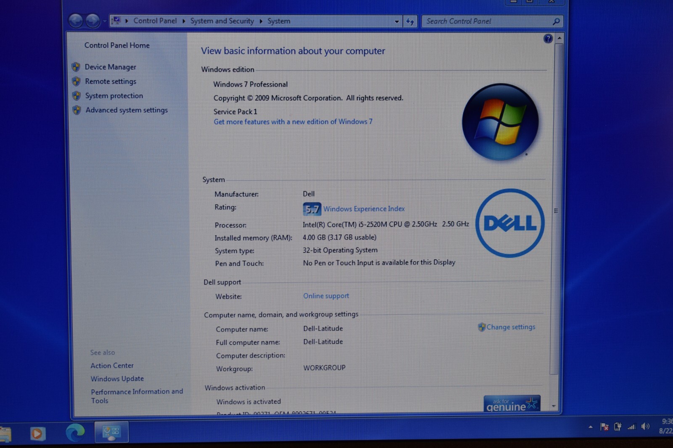Open the address bar history dropdown arrow
Image resolution: width=673 pixels, height=448 pixels.
point(397,21)
